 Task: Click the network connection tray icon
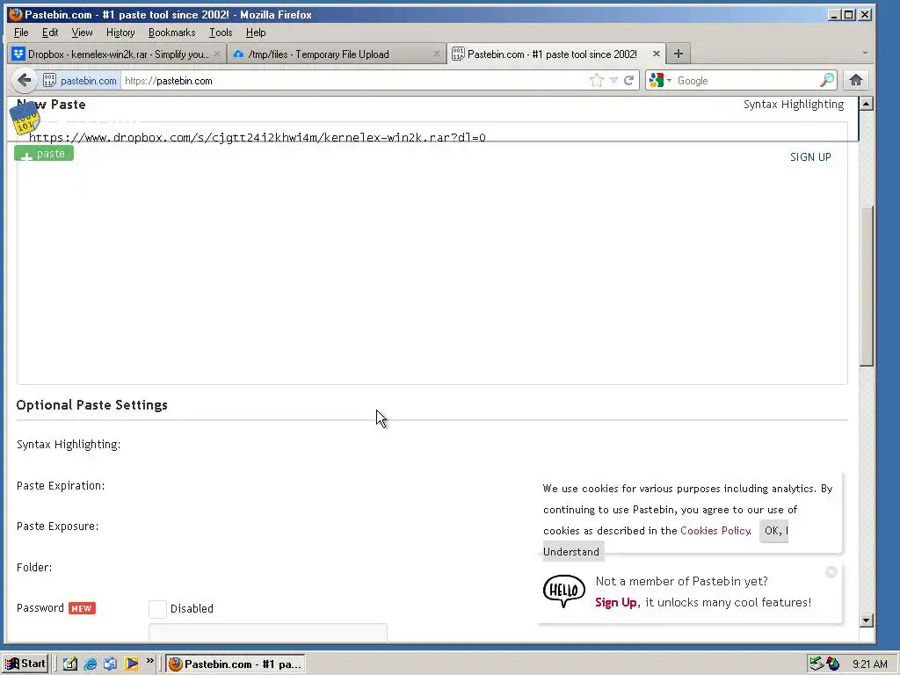click(817, 664)
